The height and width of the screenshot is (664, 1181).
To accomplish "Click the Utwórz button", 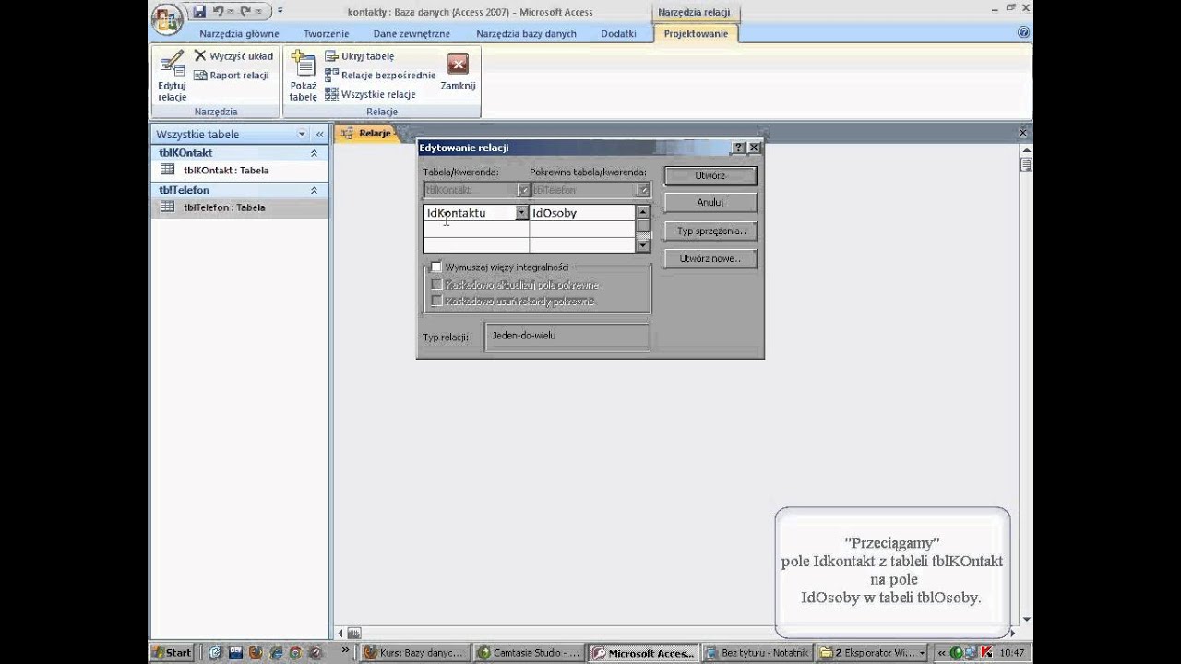I will 710,175.
